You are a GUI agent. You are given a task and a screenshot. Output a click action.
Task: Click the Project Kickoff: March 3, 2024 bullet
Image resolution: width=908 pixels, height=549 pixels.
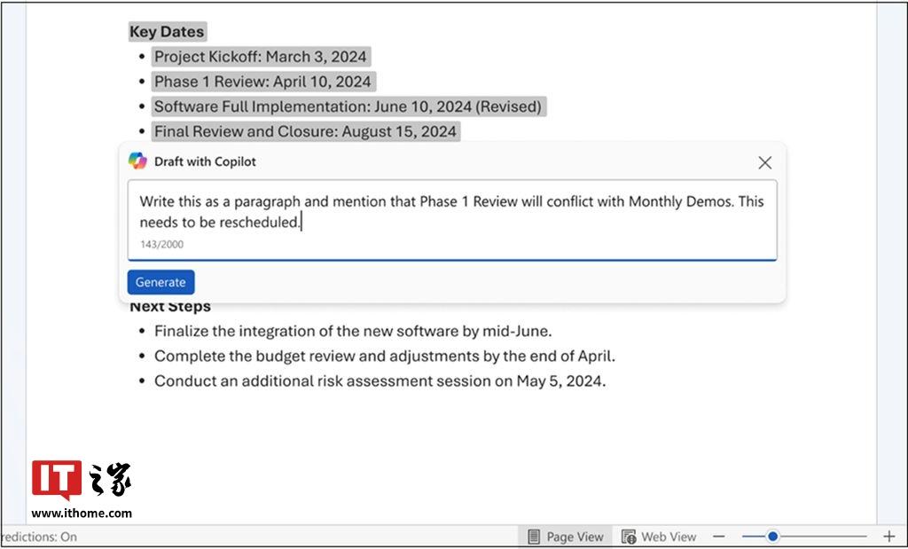coord(261,57)
